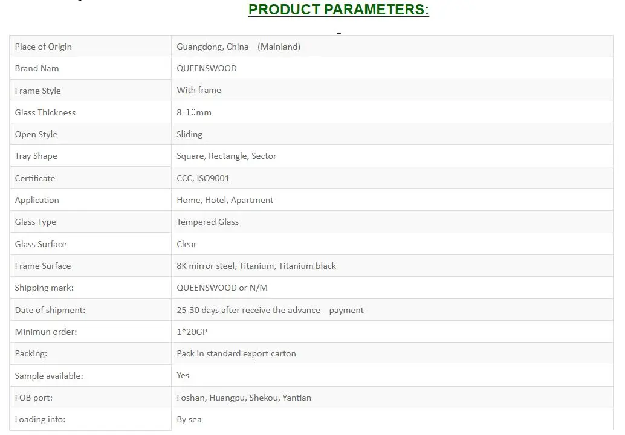Click the Tempered Glass value cell
Viewport: 625px width, 435px height.
(x=392, y=222)
